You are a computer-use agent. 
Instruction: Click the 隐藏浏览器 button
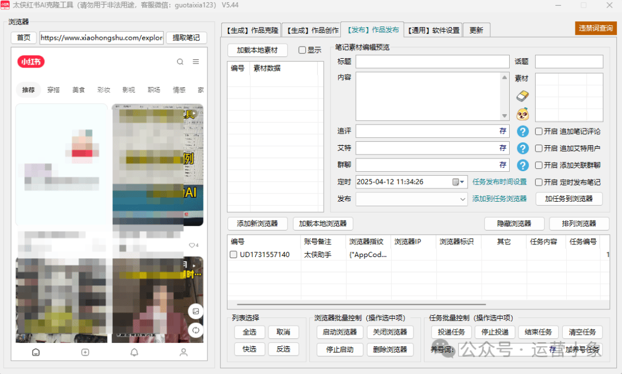pyautogui.click(x=514, y=224)
